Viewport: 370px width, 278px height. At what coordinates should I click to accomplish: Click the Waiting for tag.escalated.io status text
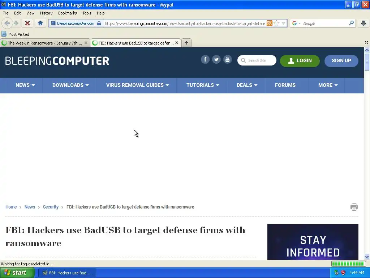click(x=27, y=264)
